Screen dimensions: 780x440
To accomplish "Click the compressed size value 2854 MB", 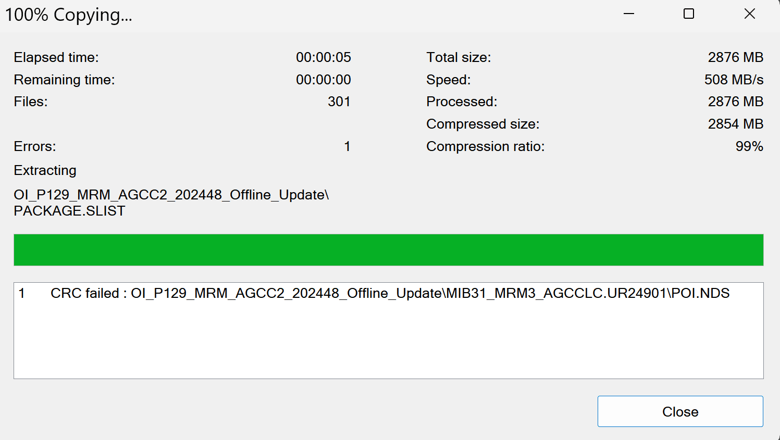I will click(735, 124).
